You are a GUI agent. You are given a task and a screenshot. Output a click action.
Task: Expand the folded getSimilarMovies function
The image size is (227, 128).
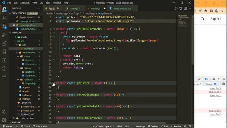54,118
